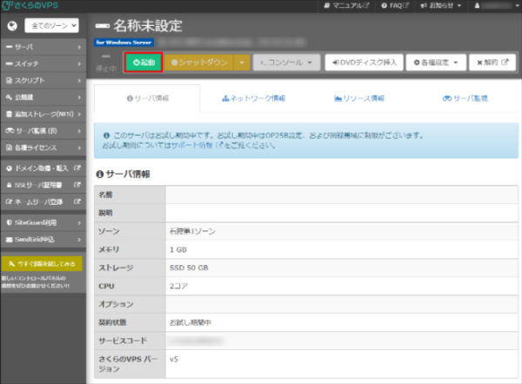Open the 各種設定 dropdown
This screenshot has height=384, width=522.
436,63
